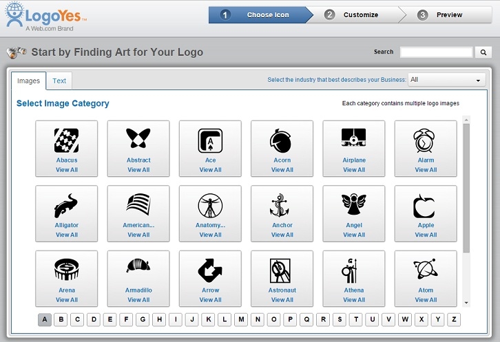Image resolution: width=500 pixels, height=342 pixels.
Task: Select the Alarm clock icon
Action: [425, 140]
